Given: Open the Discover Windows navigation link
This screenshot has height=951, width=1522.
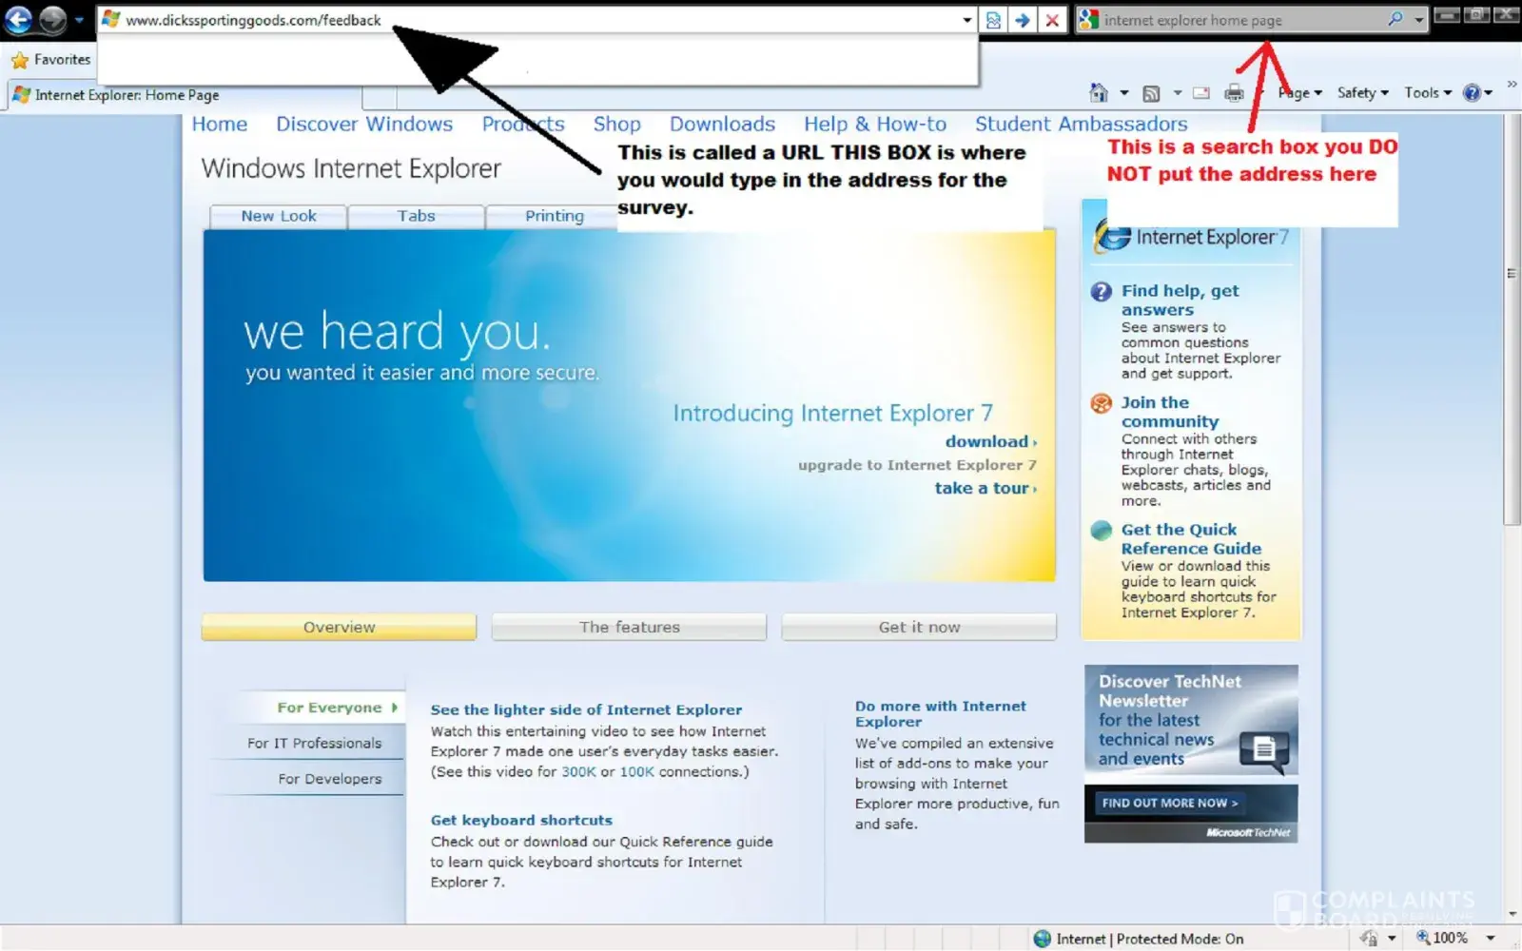Looking at the screenshot, I should tap(364, 125).
